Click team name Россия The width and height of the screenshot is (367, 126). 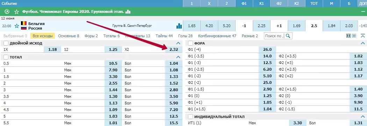[x=35, y=28]
